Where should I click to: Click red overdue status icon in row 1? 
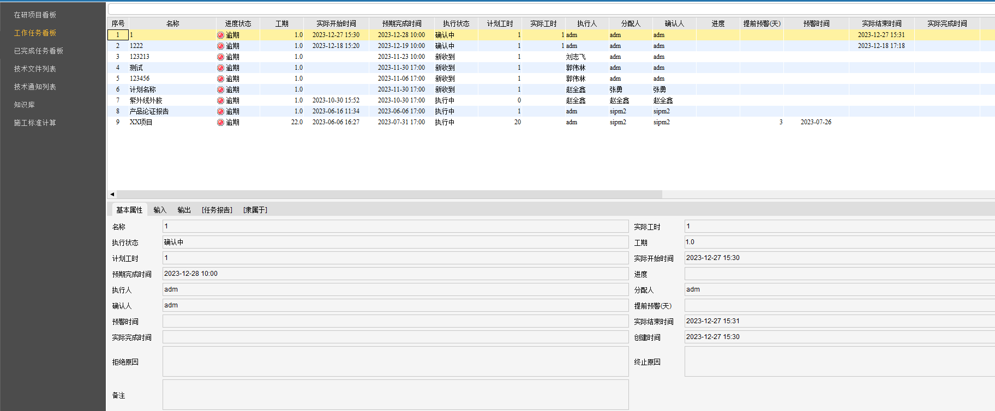[220, 35]
